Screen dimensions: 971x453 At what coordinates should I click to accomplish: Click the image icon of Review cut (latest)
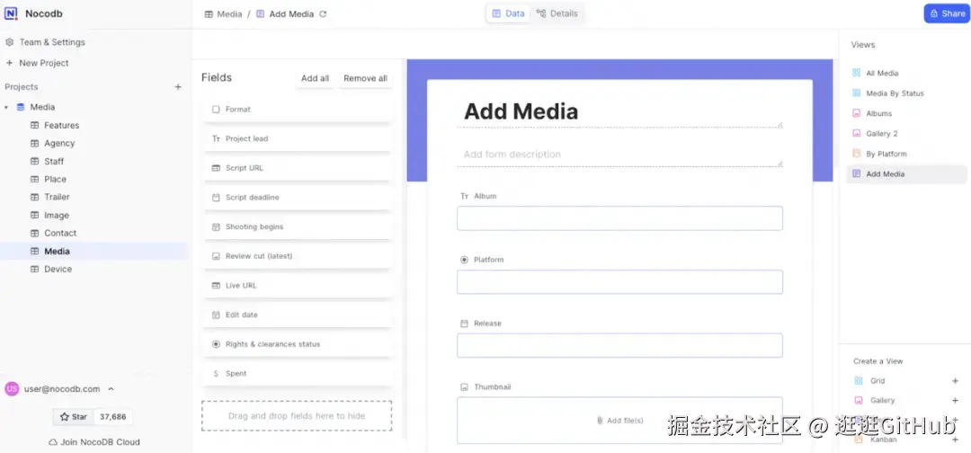tap(216, 256)
